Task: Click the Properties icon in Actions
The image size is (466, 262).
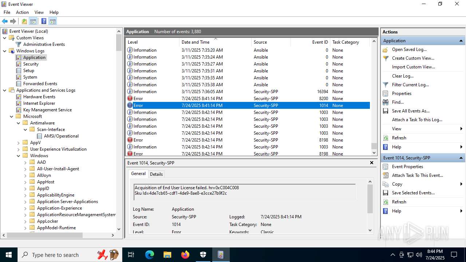Action: [386, 94]
